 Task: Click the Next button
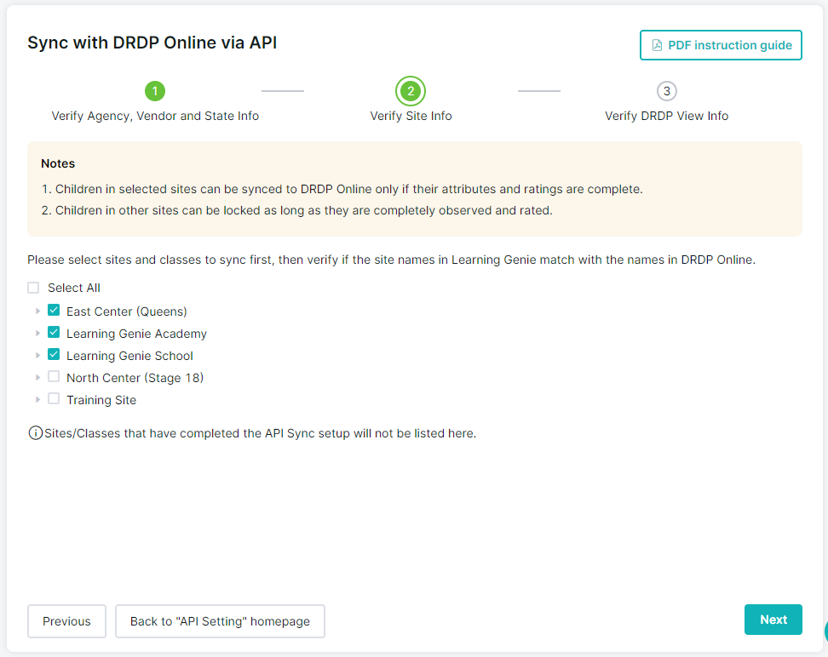coord(773,620)
